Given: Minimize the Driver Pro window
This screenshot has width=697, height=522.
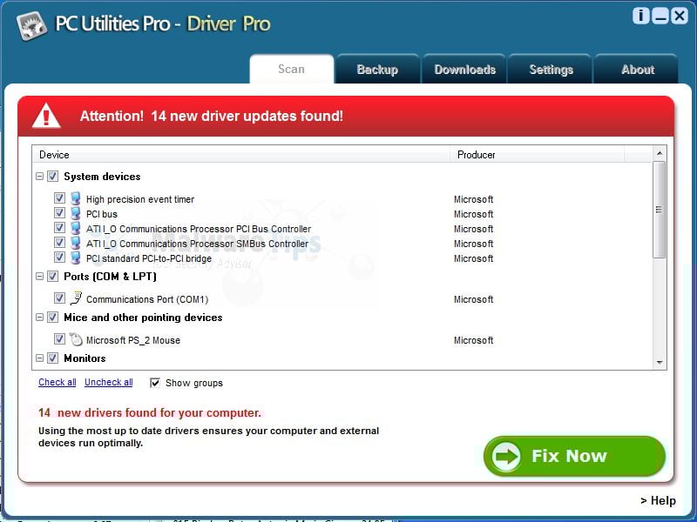Looking at the screenshot, I should pos(660,16).
